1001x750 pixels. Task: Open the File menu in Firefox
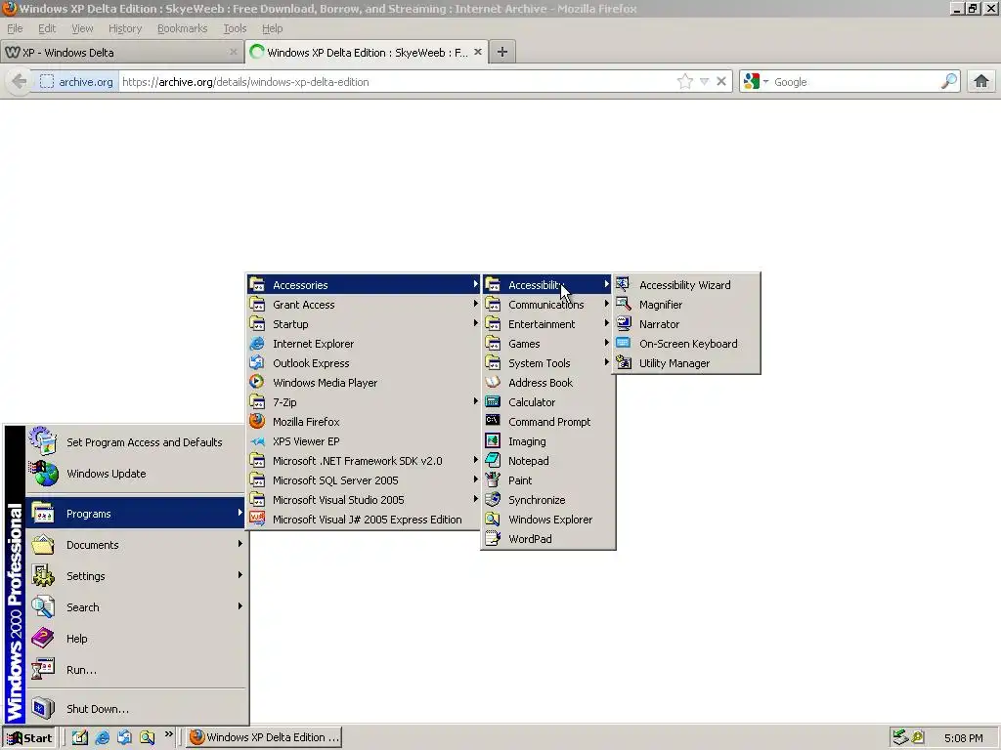pos(14,28)
